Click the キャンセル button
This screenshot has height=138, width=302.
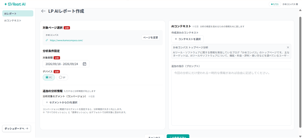click(x=154, y=136)
